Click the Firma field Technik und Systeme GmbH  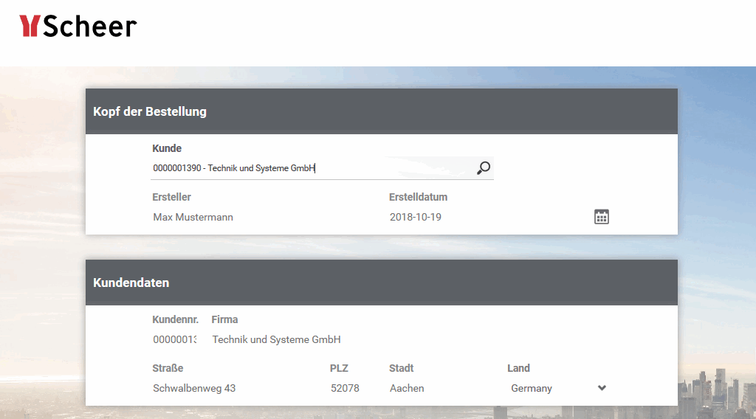pos(276,339)
